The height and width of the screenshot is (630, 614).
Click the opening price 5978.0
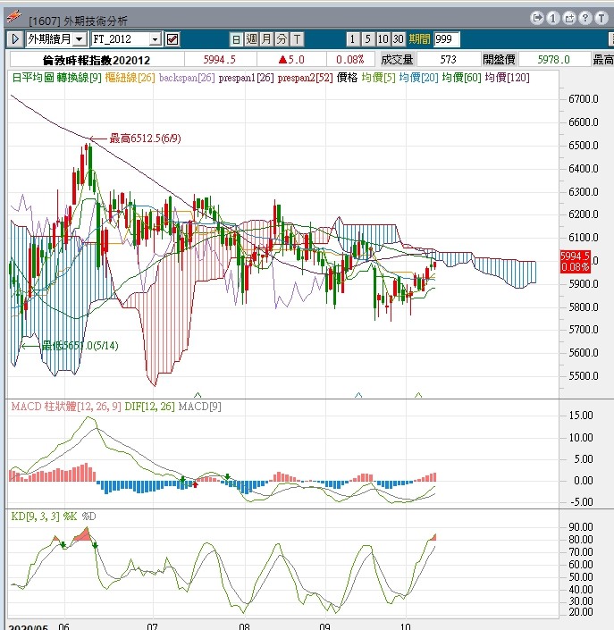tap(554, 60)
